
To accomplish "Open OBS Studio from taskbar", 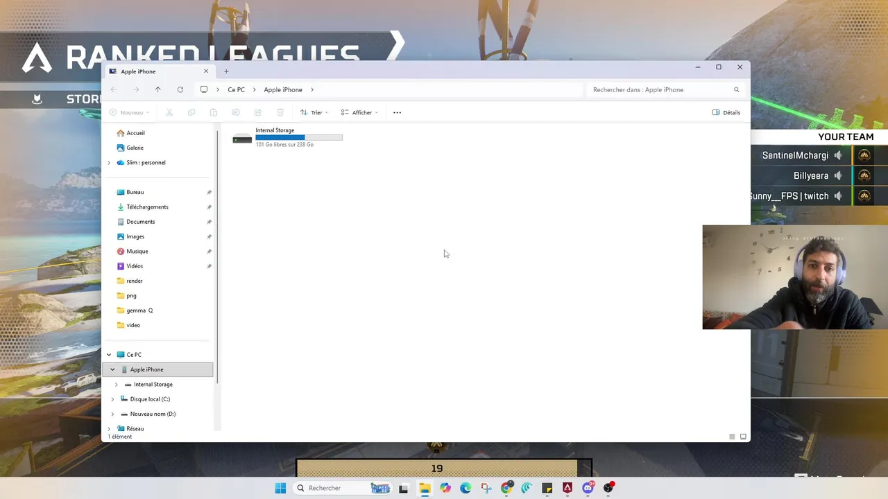I will click(608, 488).
